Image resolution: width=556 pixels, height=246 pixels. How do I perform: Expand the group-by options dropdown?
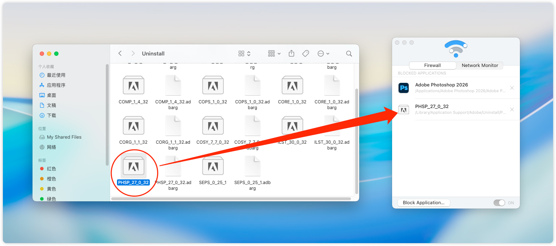pyautogui.click(x=274, y=53)
